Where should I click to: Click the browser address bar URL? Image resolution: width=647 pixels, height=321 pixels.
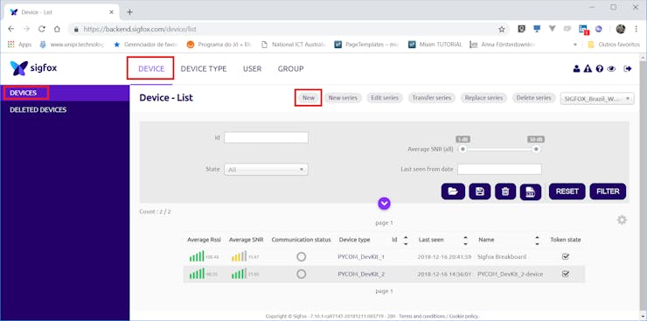[x=140, y=29]
